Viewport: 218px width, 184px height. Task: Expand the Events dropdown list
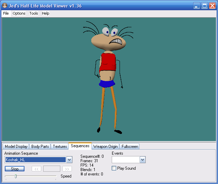coord(142,160)
